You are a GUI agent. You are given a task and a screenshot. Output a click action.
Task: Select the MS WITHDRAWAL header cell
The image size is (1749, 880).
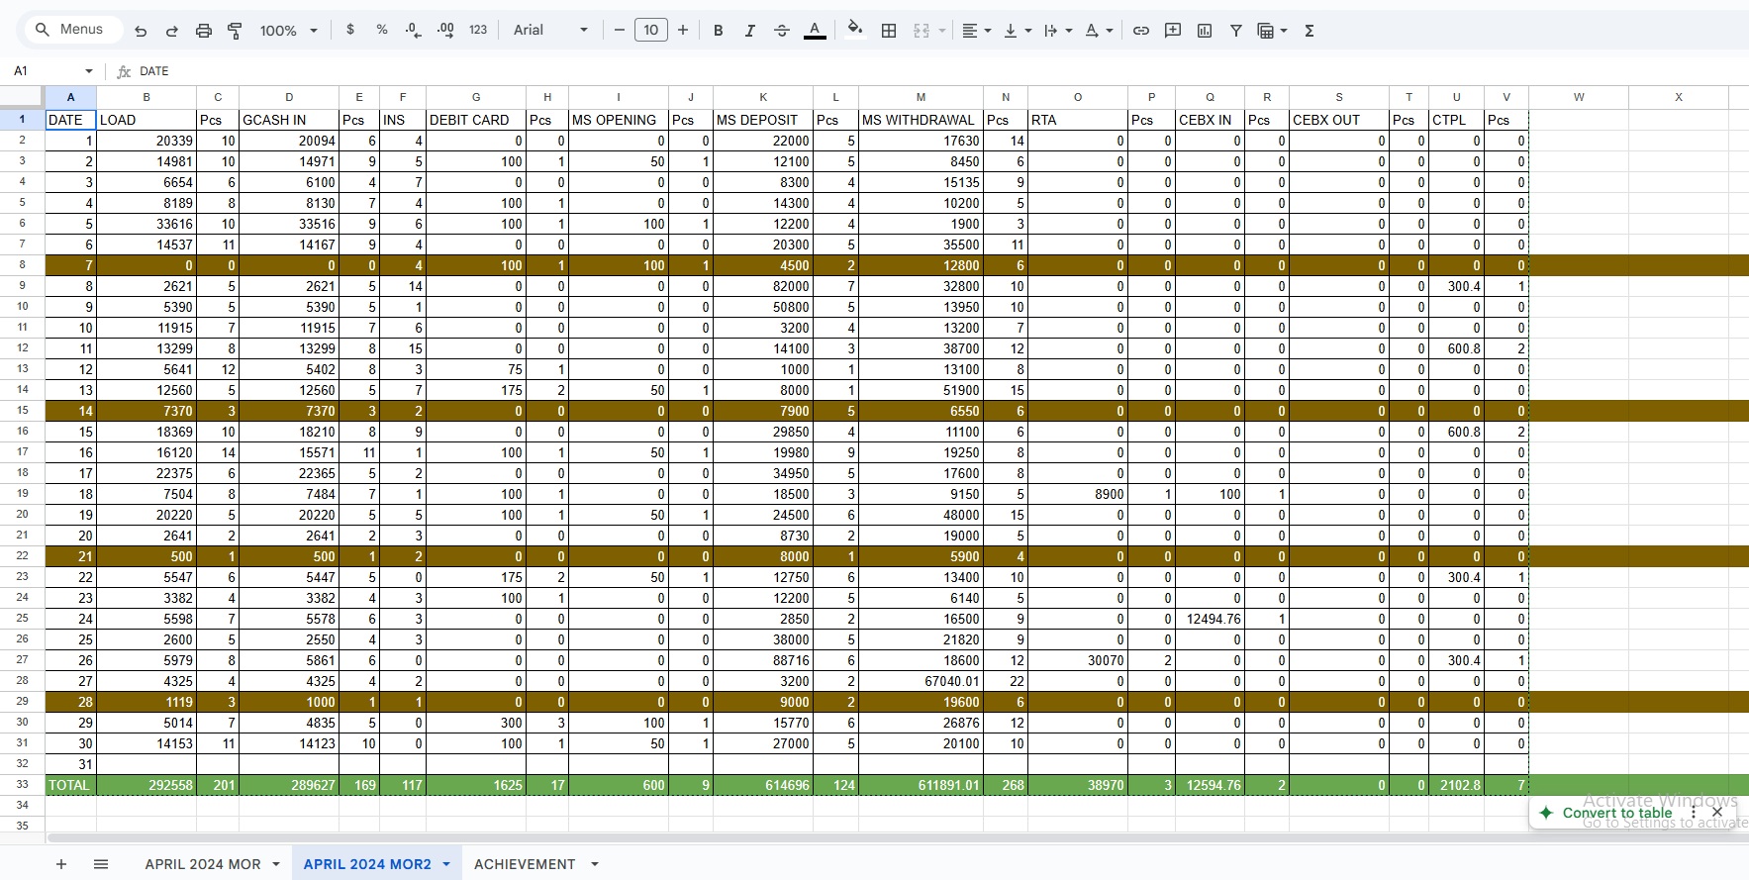(921, 120)
